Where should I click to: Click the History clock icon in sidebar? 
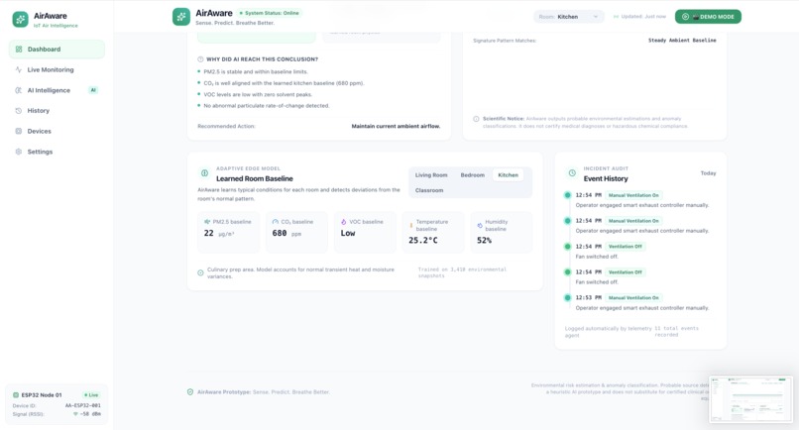pyautogui.click(x=19, y=111)
